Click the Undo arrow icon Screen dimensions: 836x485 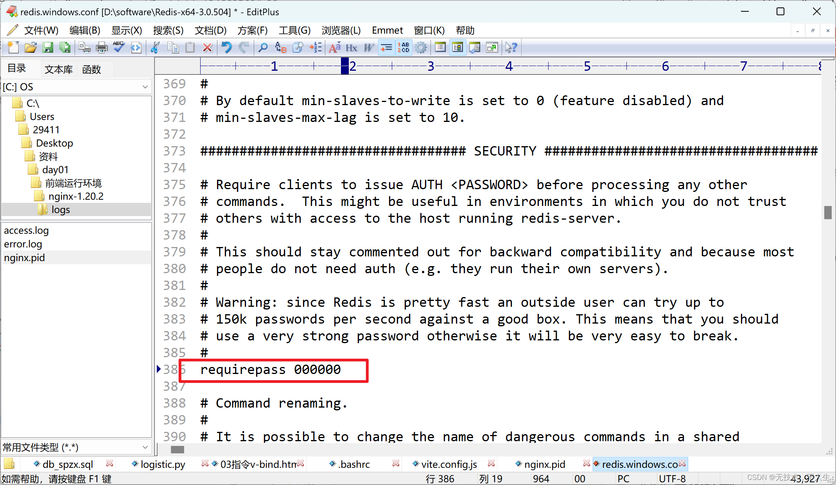[x=226, y=48]
